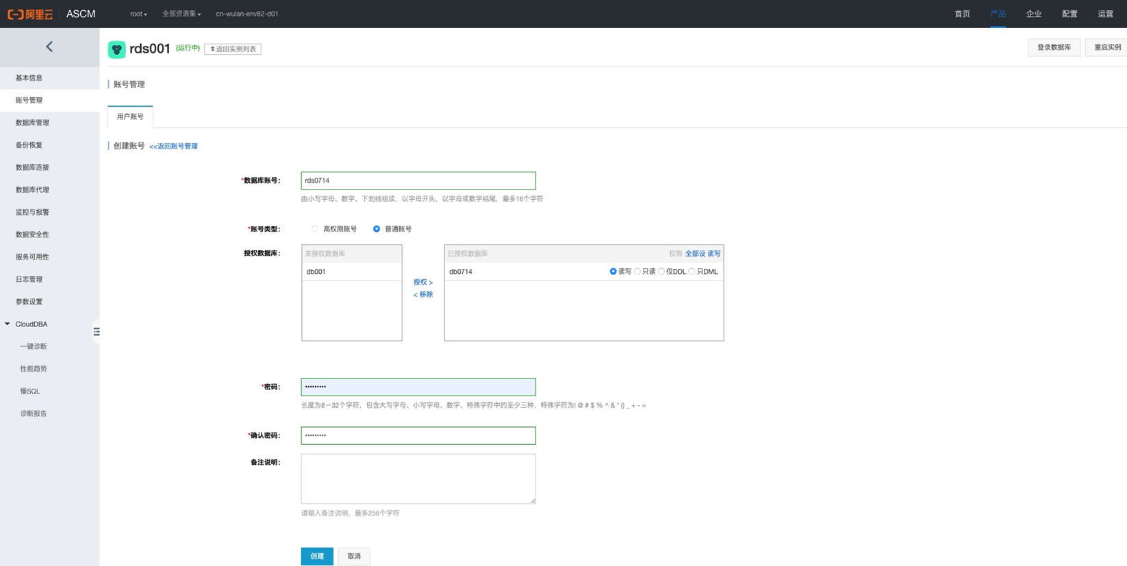Select high-privilege account radio button

pyautogui.click(x=315, y=229)
